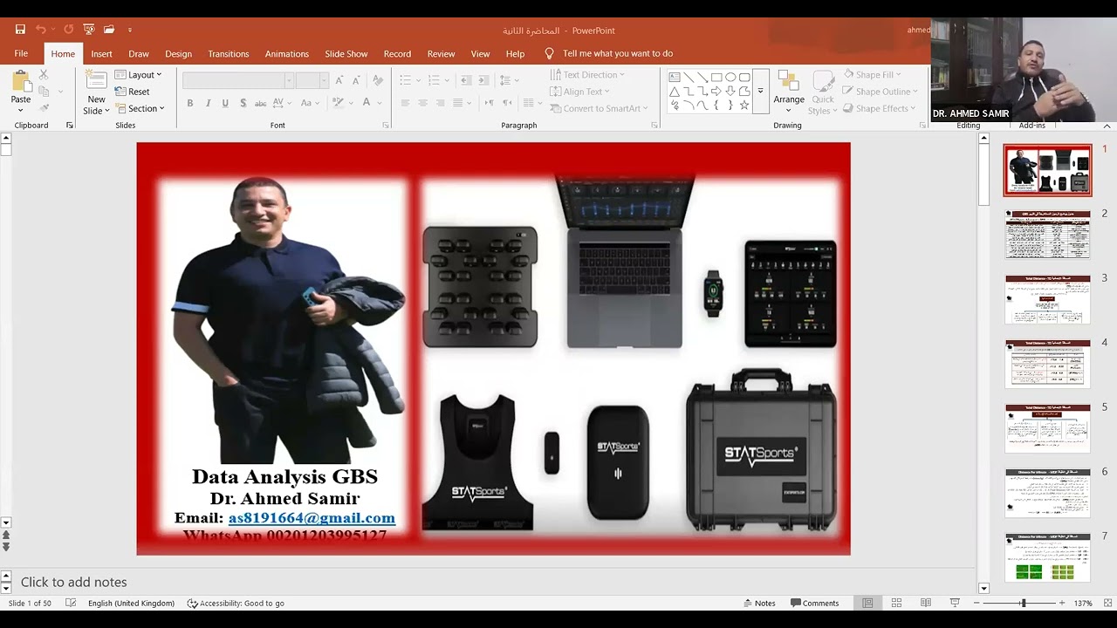1117x628 pixels.
Task: Open the Shape Effects options
Action: tap(879, 108)
